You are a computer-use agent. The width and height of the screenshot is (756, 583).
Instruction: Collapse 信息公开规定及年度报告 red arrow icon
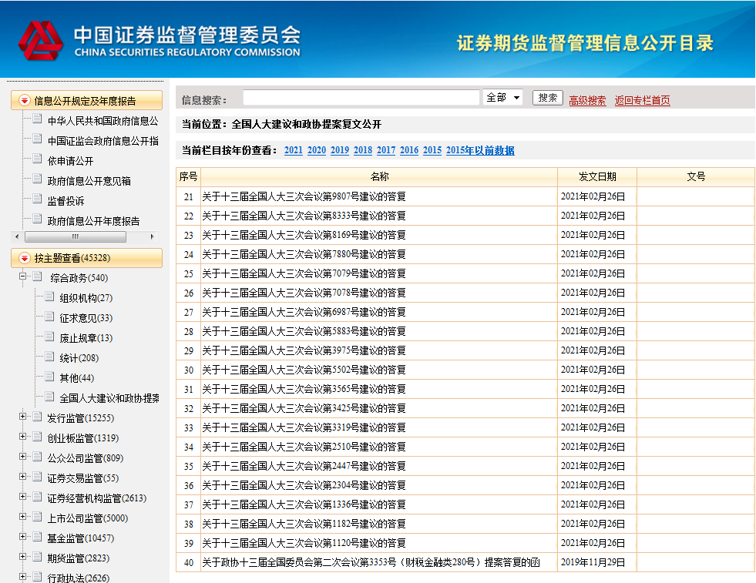pos(24,100)
